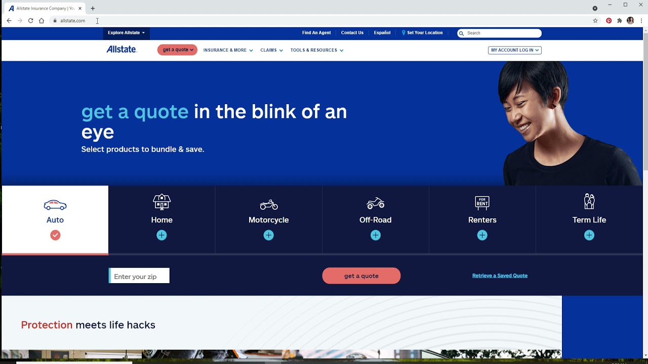Click the browser forward arrow

pyautogui.click(x=20, y=21)
